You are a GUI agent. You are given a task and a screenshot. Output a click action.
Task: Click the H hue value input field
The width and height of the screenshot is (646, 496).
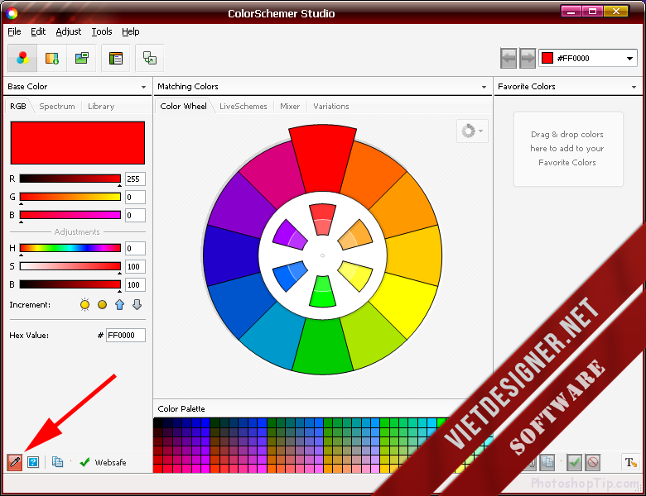click(x=135, y=248)
